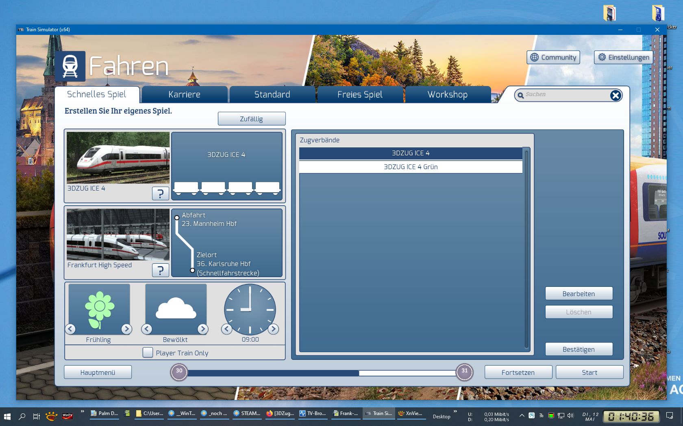The width and height of the screenshot is (683, 426).
Task: Click the Fortsetzen button
Action: [x=518, y=372]
